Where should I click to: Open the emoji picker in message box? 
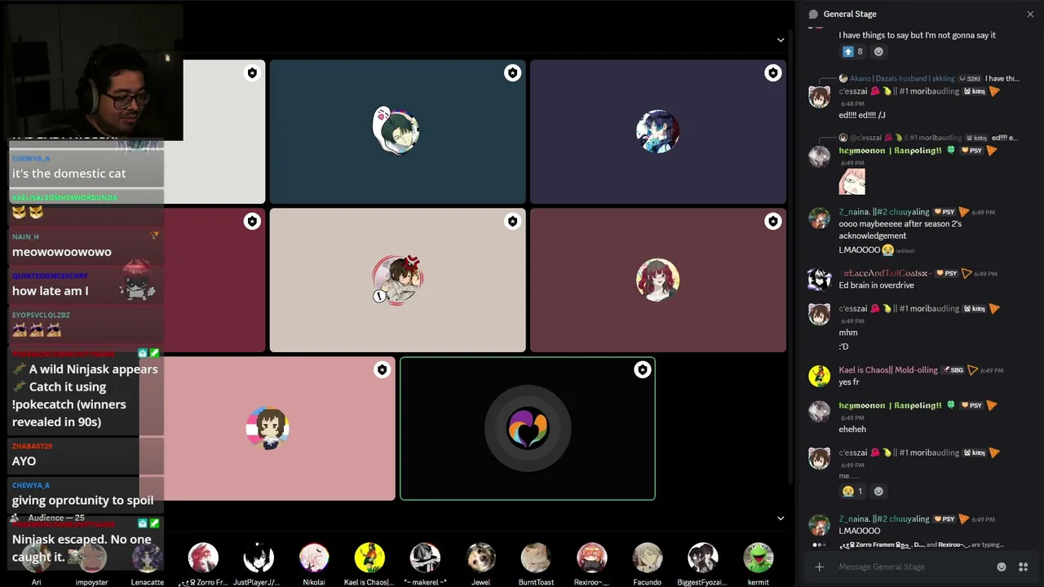pos(1002,567)
